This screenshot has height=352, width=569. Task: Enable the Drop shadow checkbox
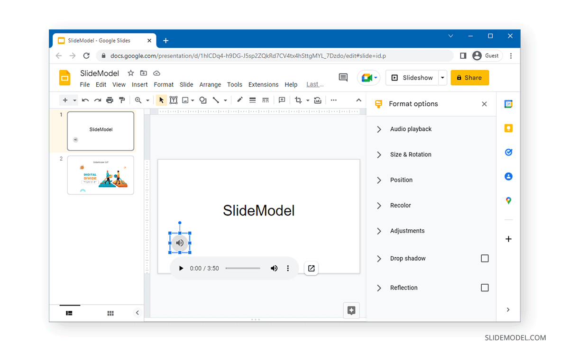485,258
